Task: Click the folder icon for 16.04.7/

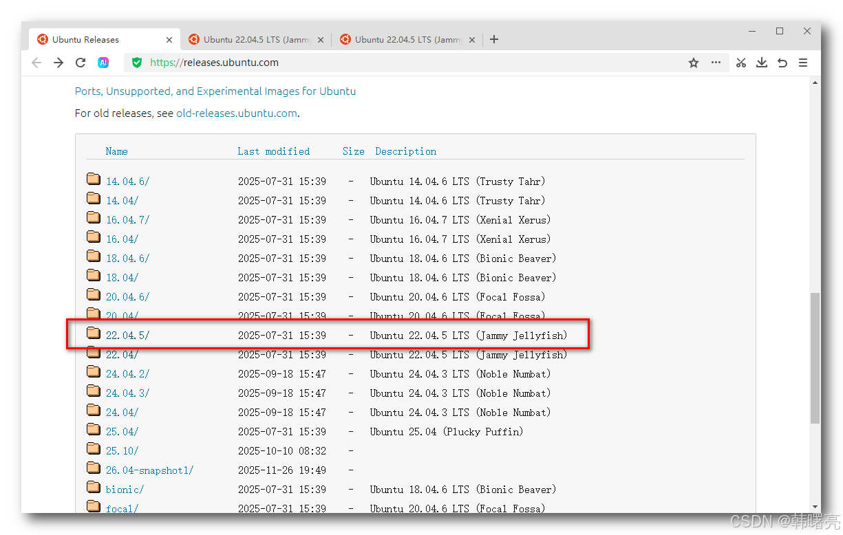Action: coord(94,219)
